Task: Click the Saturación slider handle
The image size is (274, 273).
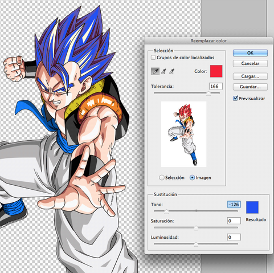Action: 196,228
